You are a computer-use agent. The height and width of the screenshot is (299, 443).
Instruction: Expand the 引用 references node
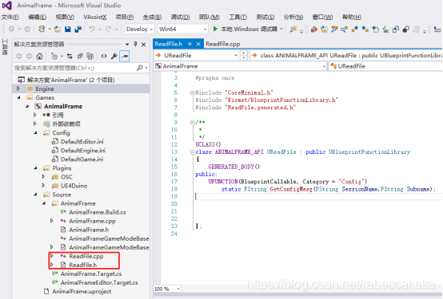(x=35, y=115)
